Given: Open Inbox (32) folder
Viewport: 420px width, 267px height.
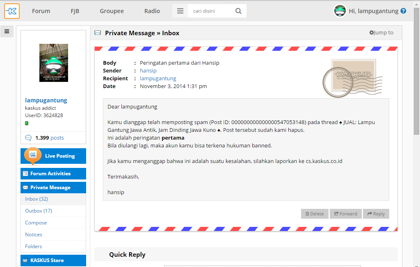Looking at the screenshot, I should click(37, 199).
